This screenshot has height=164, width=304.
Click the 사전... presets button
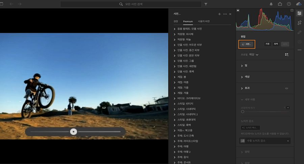[247, 44]
